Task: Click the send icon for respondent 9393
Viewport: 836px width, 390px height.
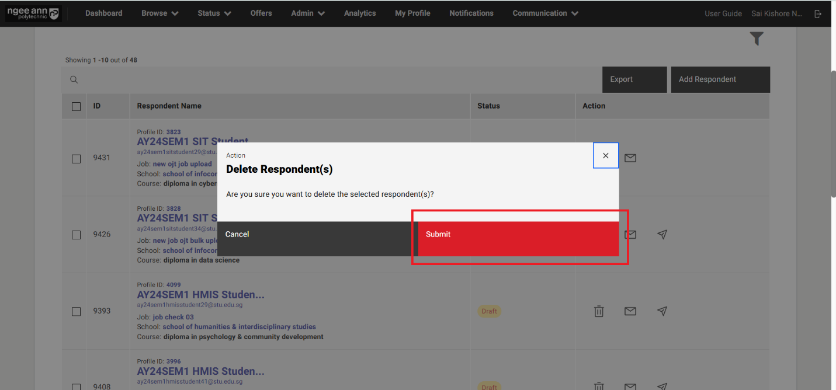Action: pyautogui.click(x=662, y=311)
